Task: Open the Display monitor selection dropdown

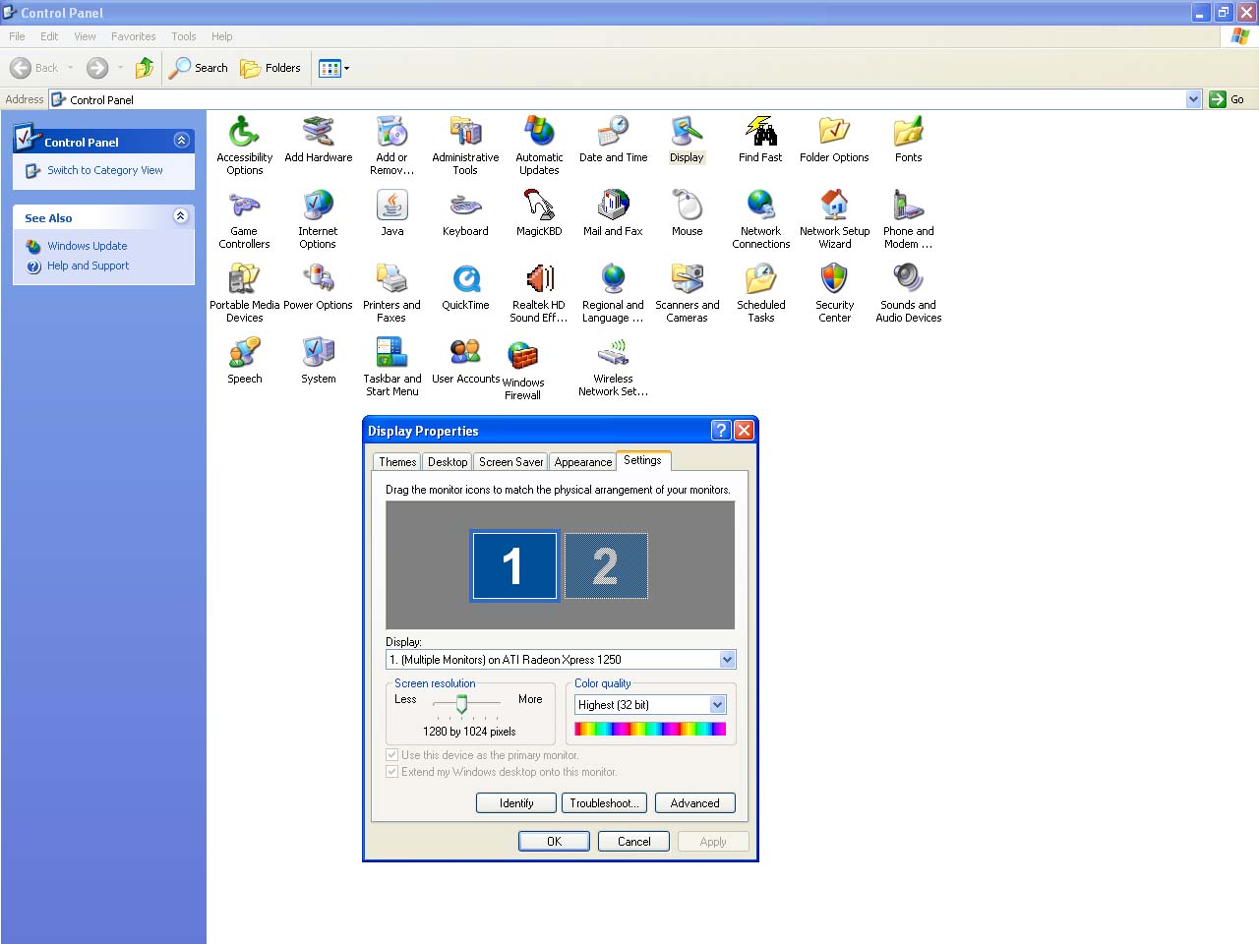Action: click(x=727, y=660)
